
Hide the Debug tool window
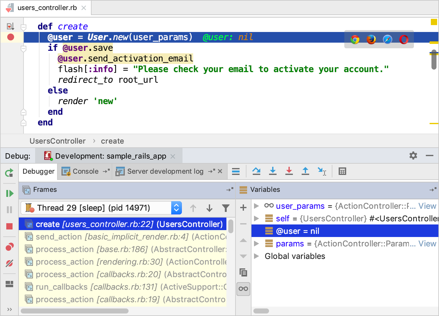coord(430,155)
